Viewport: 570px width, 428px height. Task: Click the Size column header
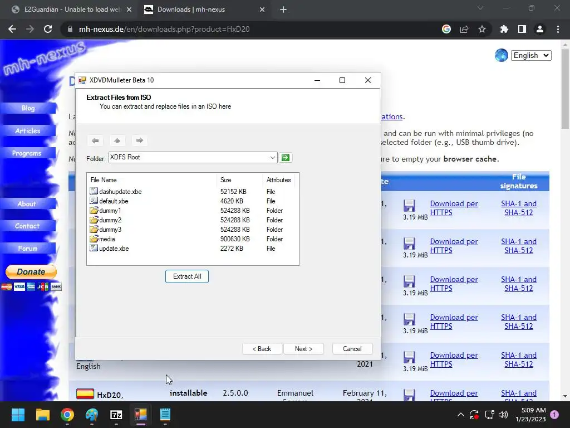[239, 180]
